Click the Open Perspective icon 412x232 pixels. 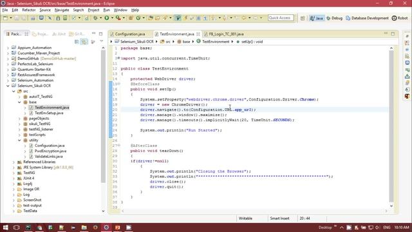pyautogui.click(x=303, y=18)
